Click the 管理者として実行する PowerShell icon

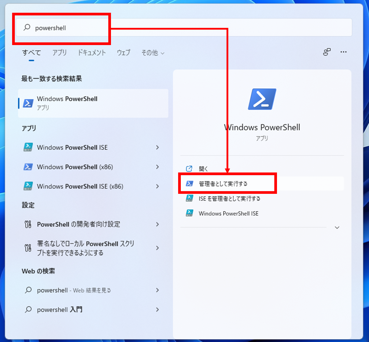189,184
